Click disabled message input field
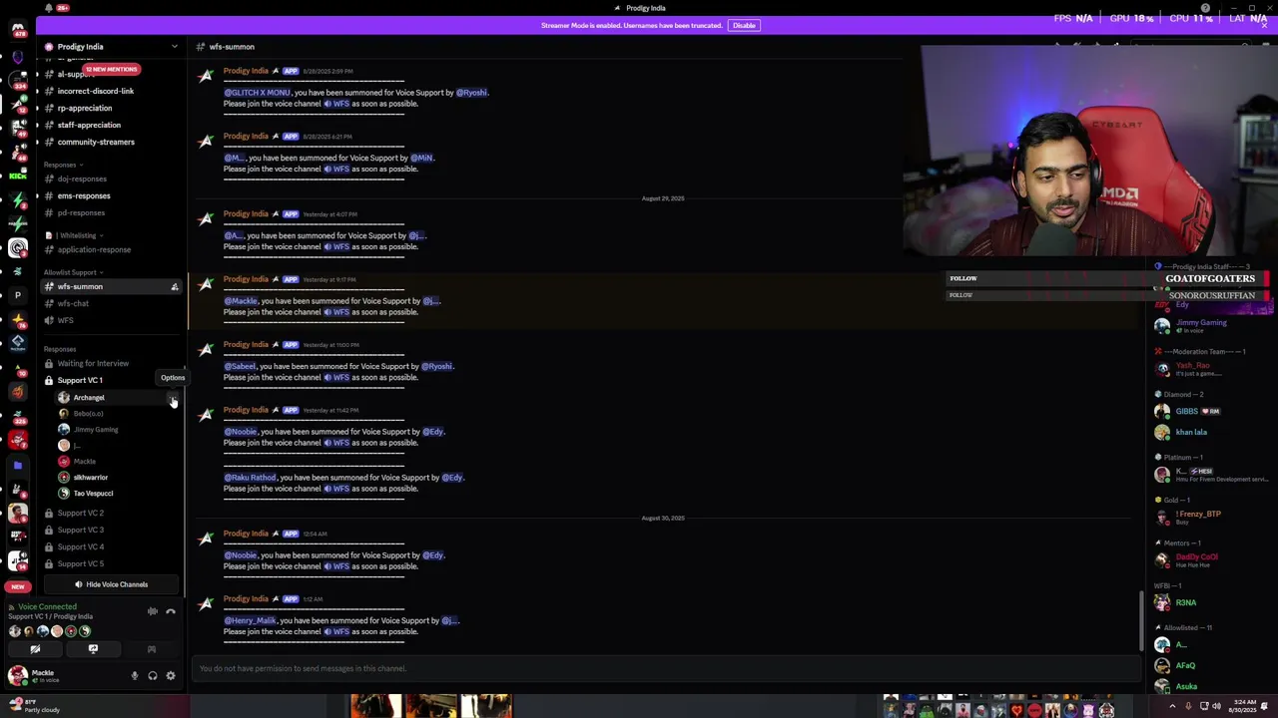This screenshot has width=1278, height=718. [x=666, y=668]
